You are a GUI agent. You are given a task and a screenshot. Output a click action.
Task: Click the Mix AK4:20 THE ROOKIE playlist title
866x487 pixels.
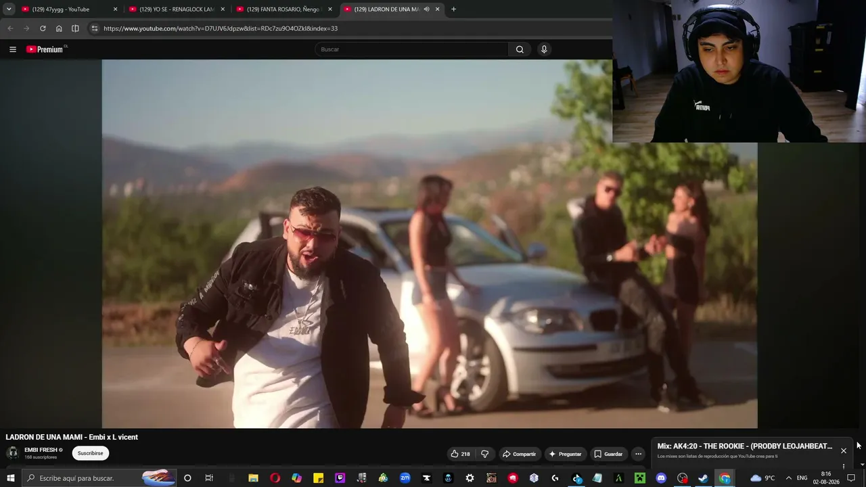745,446
